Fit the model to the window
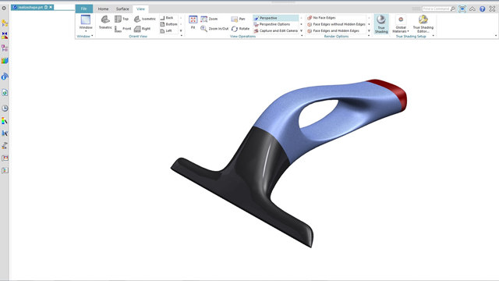 pos(193,23)
